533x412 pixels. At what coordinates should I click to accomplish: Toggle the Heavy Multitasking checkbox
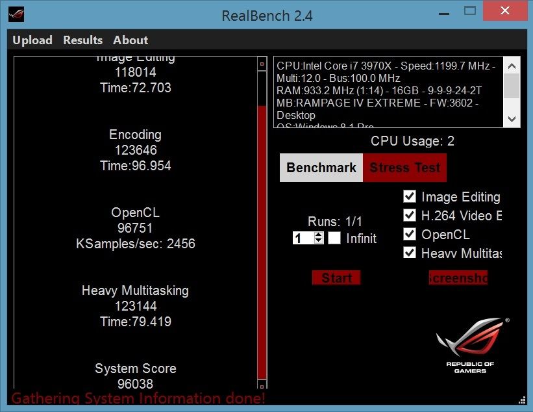pyautogui.click(x=410, y=253)
